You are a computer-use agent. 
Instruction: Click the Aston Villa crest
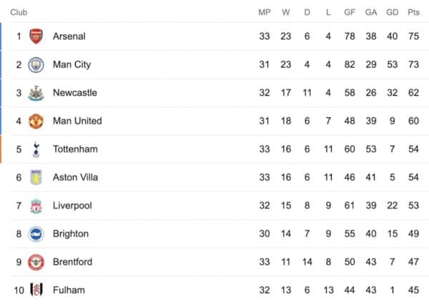tap(36, 177)
